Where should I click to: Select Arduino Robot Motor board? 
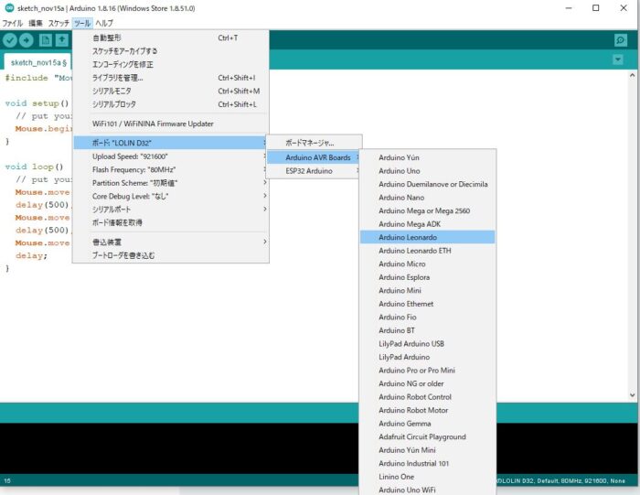tap(427, 411)
